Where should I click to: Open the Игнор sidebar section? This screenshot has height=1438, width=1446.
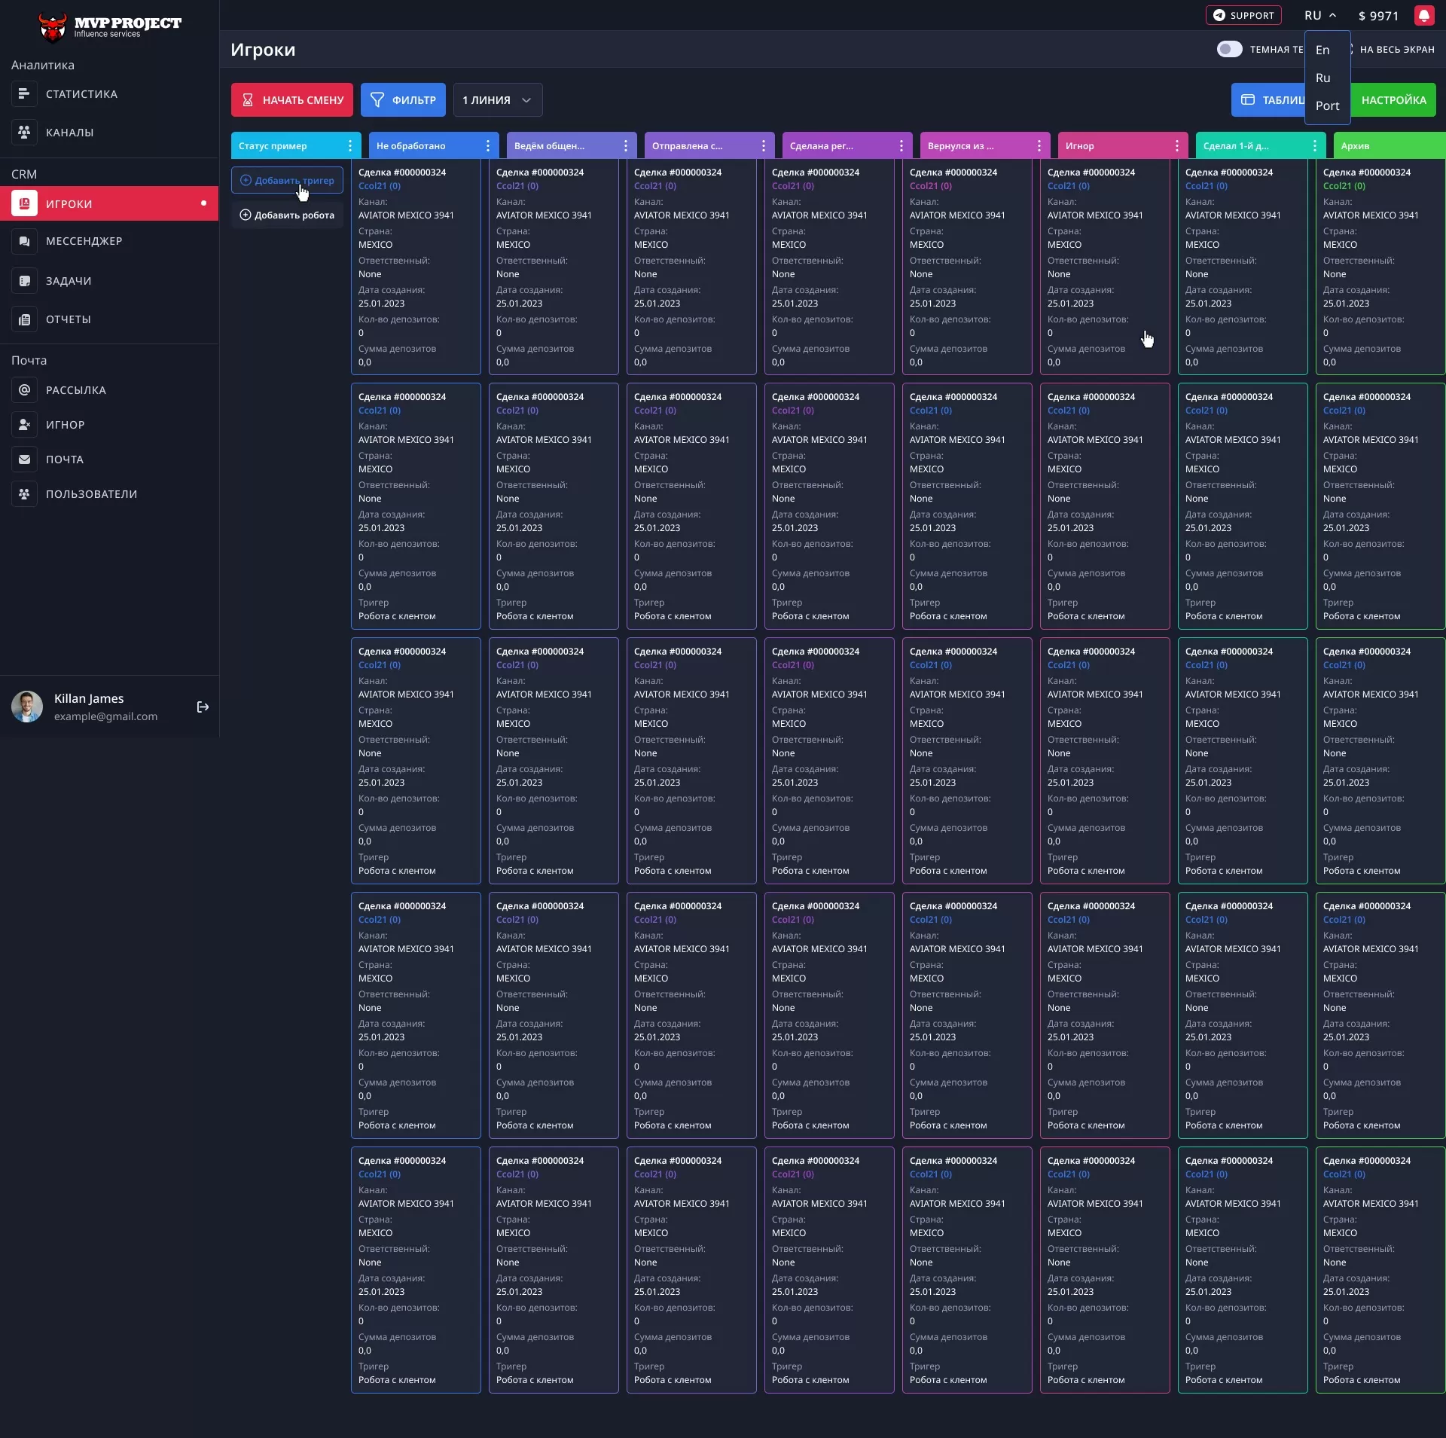(x=24, y=424)
